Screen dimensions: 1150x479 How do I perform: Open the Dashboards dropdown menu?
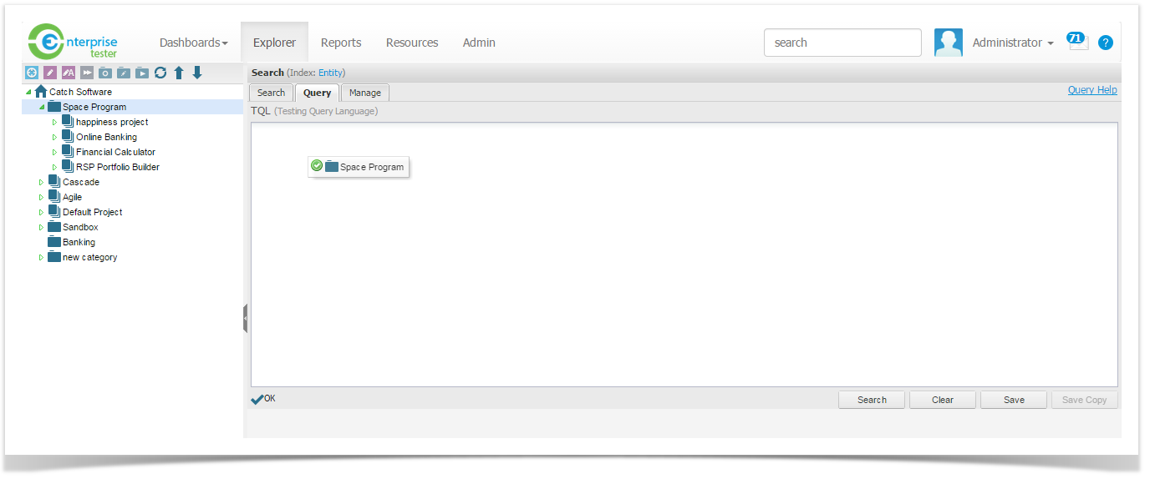[x=193, y=43]
